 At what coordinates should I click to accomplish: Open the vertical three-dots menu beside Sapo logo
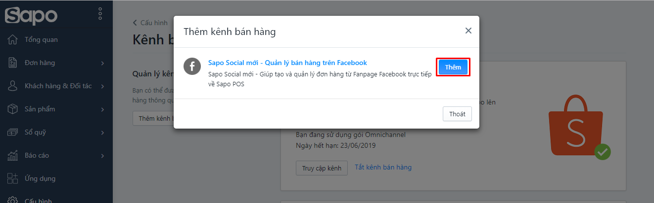tap(100, 13)
